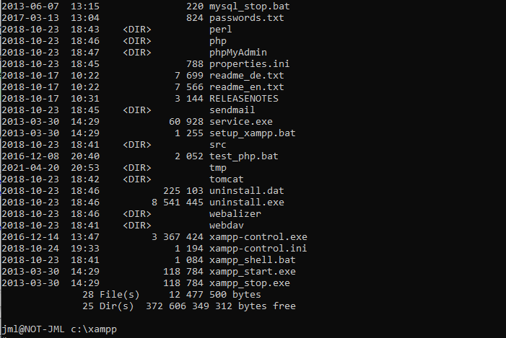Select readme_de.txt in the listing
This screenshot has height=338, width=506.
pyautogui.click(x=247, y=76)
